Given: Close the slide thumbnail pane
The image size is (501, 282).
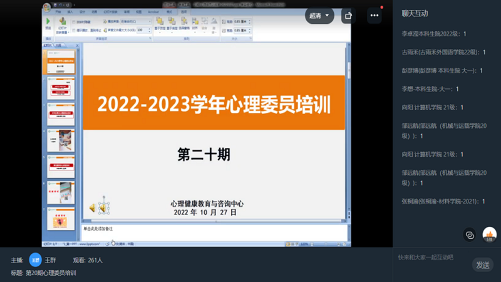Looking at the screenshot, I should 77,45.
